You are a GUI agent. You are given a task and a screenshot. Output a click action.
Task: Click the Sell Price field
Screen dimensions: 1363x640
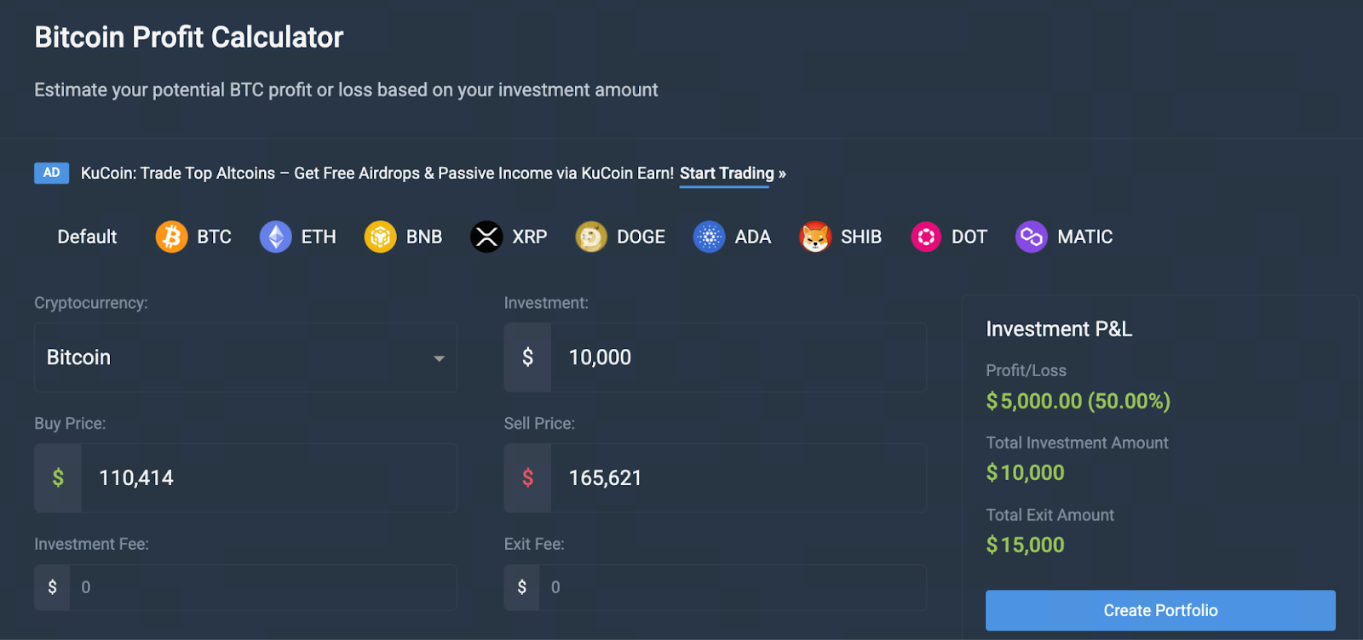pyautogui.click(x=737, y=478)
